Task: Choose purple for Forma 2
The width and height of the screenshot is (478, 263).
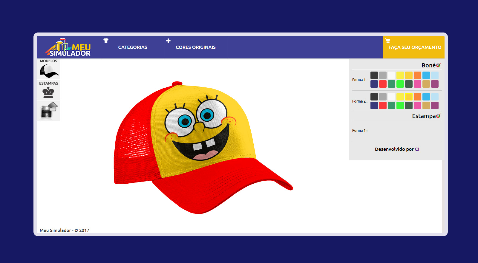Action: tap(435, 105)
